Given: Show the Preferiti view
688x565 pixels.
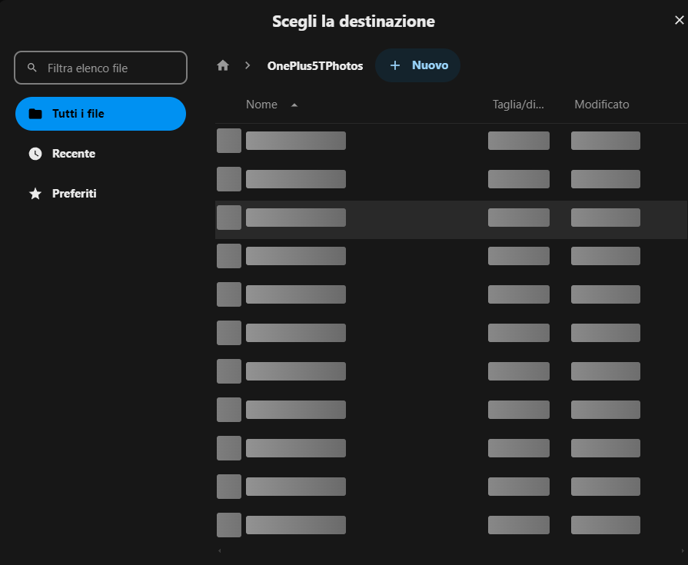Looking at the screenshot, I should 74,194.
